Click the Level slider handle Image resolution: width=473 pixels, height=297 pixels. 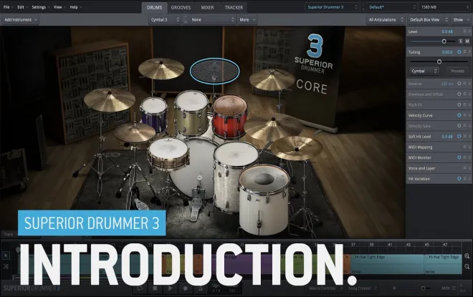(444, 42)
